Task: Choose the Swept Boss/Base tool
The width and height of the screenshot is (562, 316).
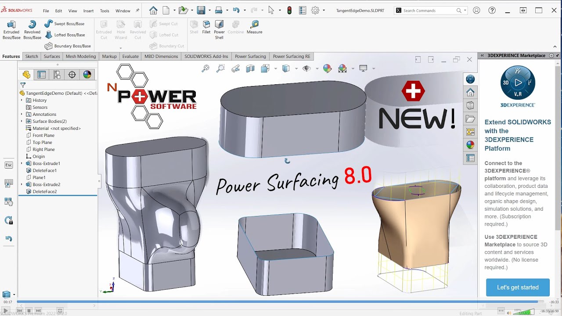Action: click(64, 24)
